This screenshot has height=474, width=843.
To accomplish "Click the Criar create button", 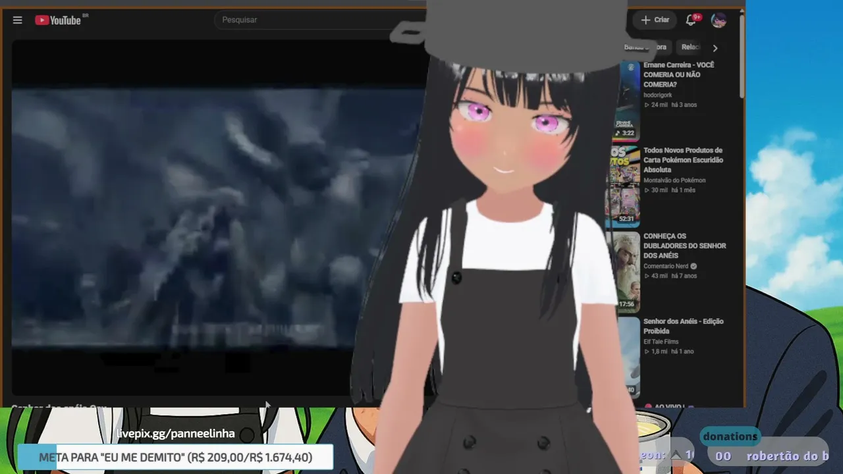I will 655,20.
